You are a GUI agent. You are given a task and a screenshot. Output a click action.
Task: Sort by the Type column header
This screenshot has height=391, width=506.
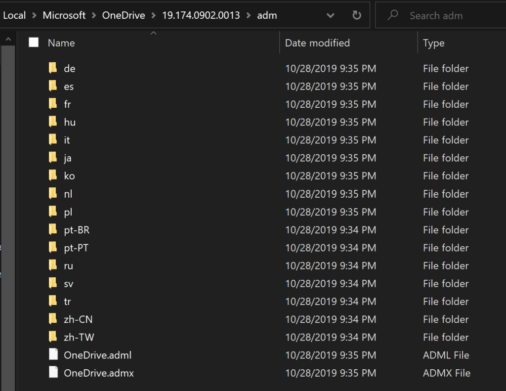pyautogui.click(x=433, y=43)
